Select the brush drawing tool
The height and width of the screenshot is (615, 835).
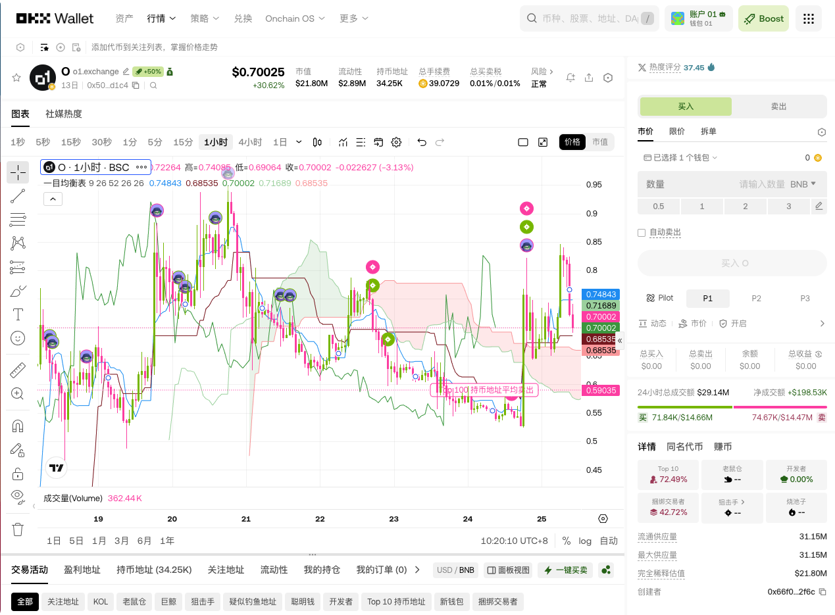(18, 291)
